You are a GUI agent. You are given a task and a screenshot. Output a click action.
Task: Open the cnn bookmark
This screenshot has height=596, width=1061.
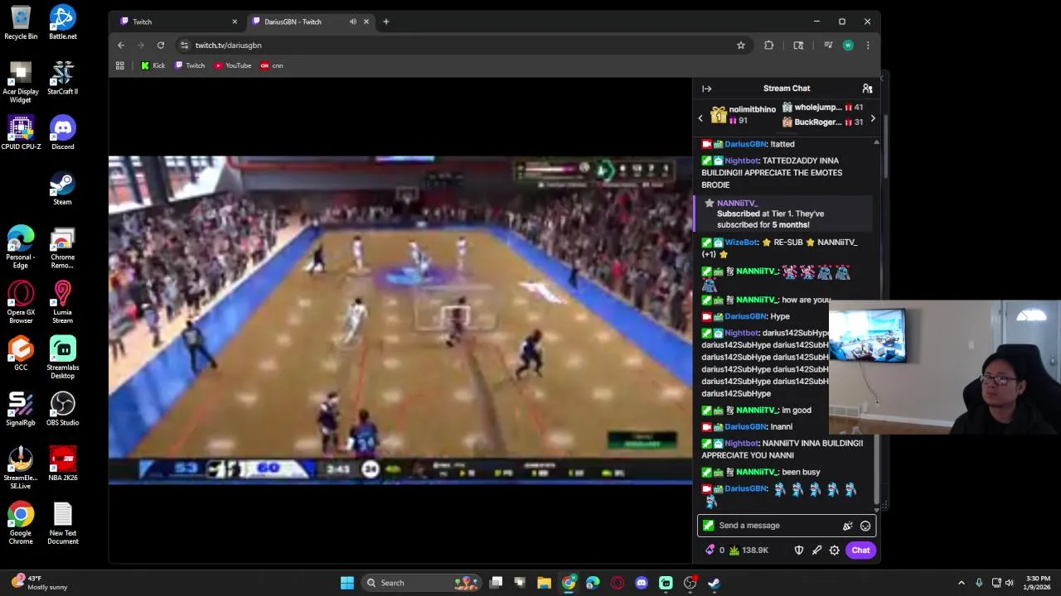pyautogui.click(x=272, y=65)
